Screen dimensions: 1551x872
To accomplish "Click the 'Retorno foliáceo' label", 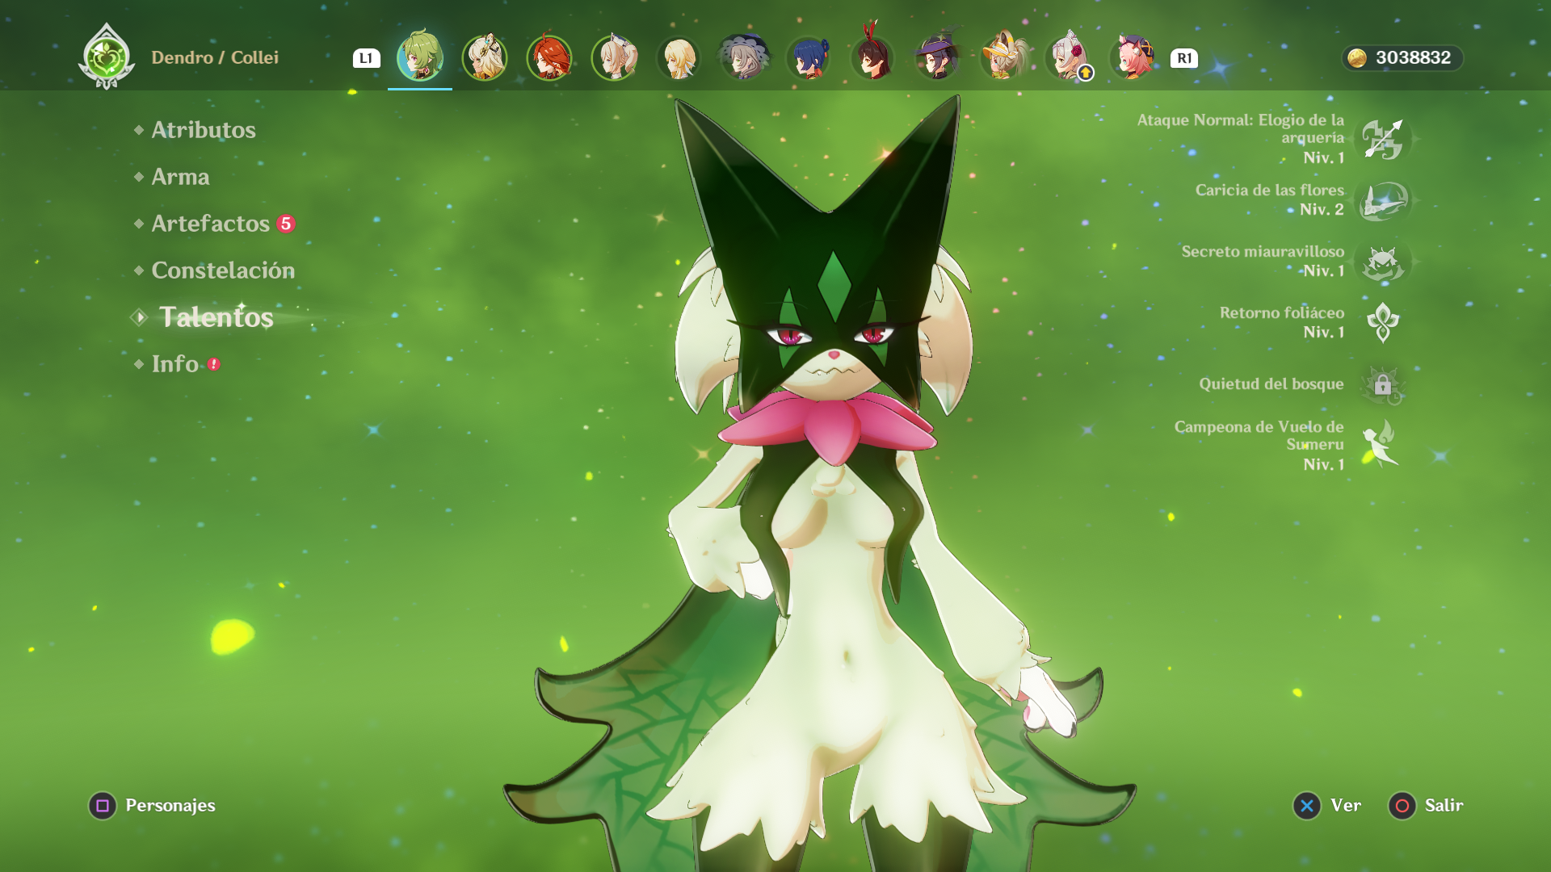I will pyautogui.click(x=1282, y=312).
